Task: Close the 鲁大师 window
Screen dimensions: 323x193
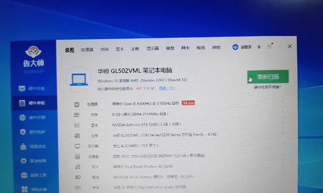Action: coord(290,46)
